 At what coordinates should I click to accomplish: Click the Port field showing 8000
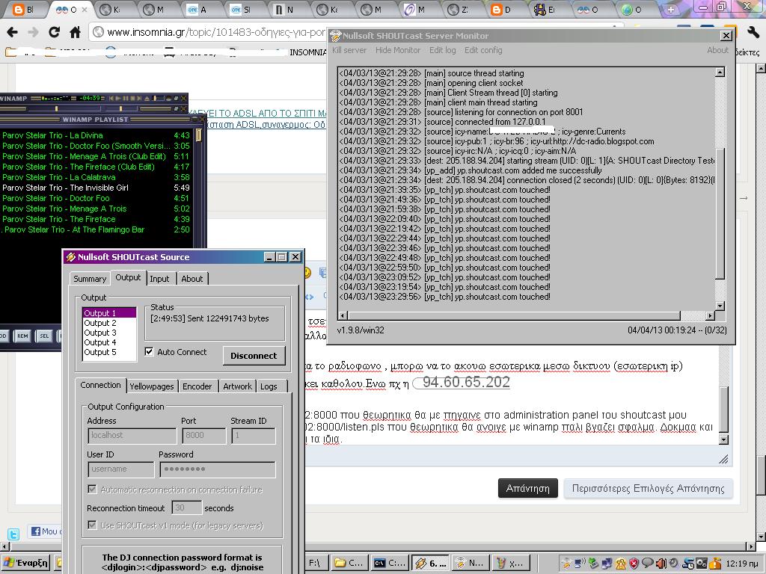[x=203, y=436]
